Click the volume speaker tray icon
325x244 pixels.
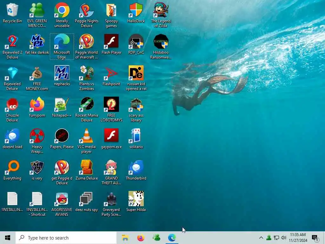point(284,238)
